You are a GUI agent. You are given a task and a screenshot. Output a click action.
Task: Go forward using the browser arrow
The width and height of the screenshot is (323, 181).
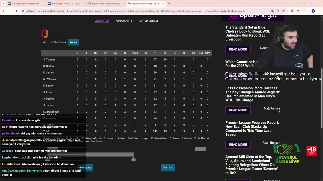click(x=10, y=11)
